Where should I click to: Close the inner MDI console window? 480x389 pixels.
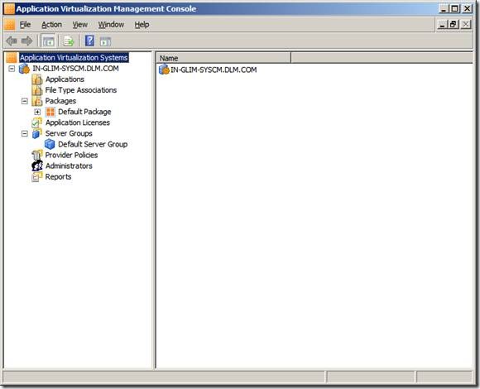466,24
